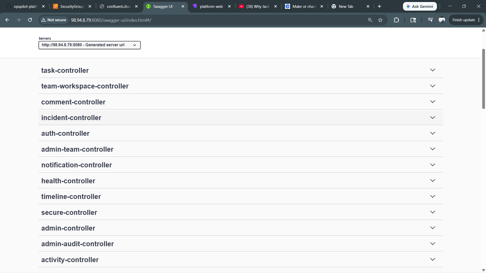Click the health-controller heading

coord(68,181)
